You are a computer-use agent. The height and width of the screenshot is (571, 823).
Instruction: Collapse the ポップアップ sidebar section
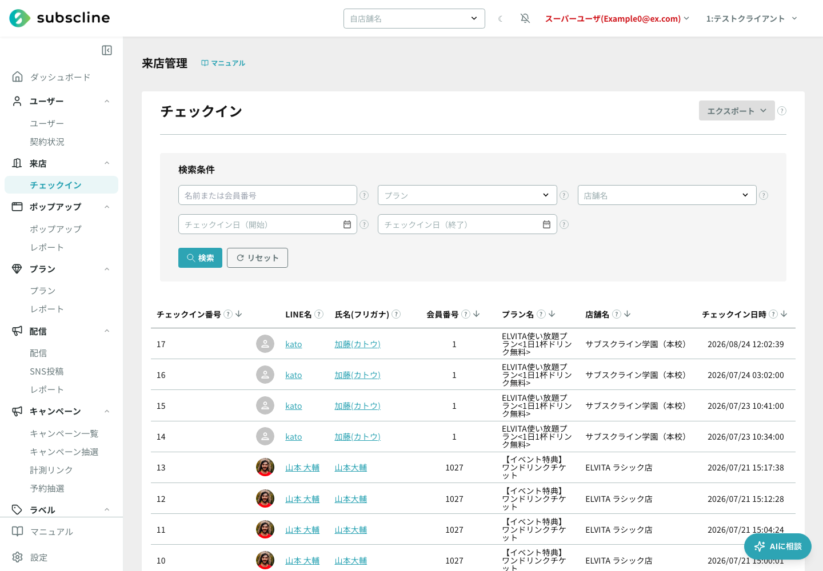(x=107, y=207)
